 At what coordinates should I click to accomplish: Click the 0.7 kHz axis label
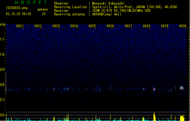(2, 100)
